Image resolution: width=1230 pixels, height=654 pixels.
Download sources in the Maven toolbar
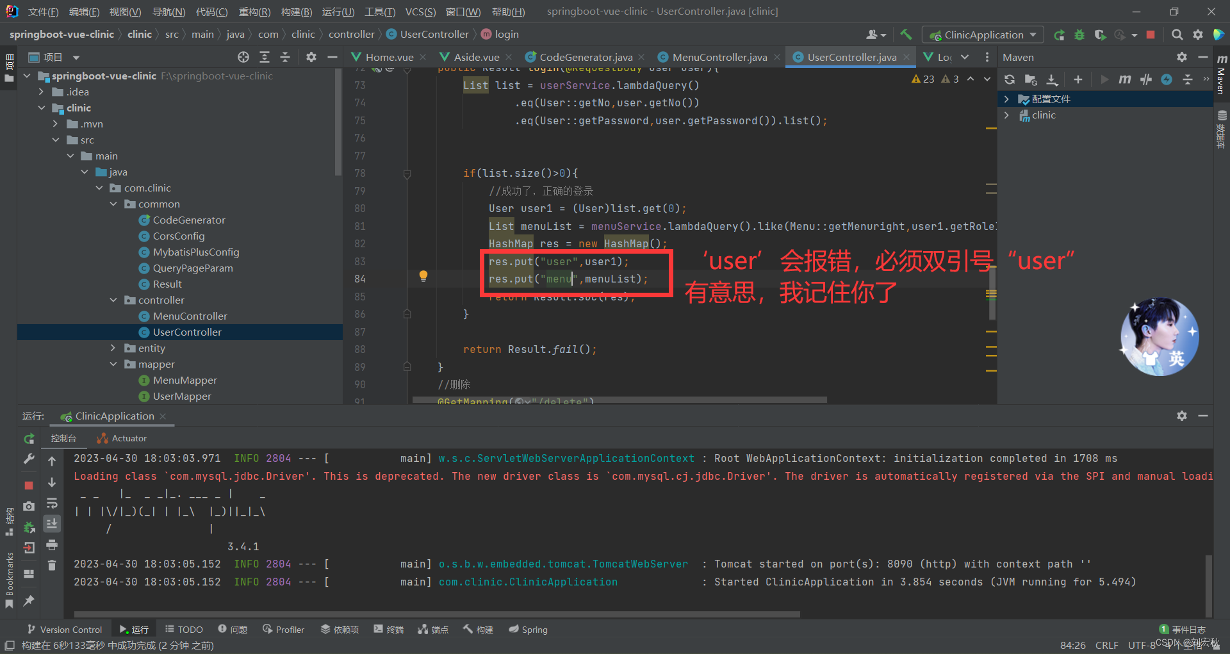coord(1052,79)
